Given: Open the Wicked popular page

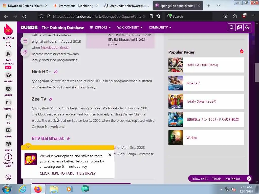Looking at the screenshot, I should (206, 138).
